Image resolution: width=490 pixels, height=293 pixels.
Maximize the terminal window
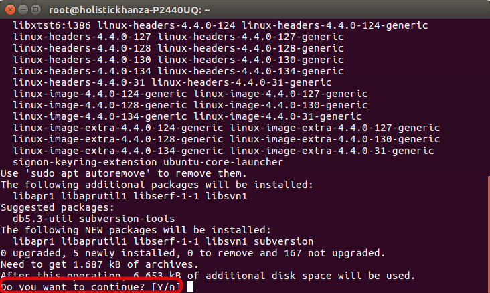coord(35,9)
